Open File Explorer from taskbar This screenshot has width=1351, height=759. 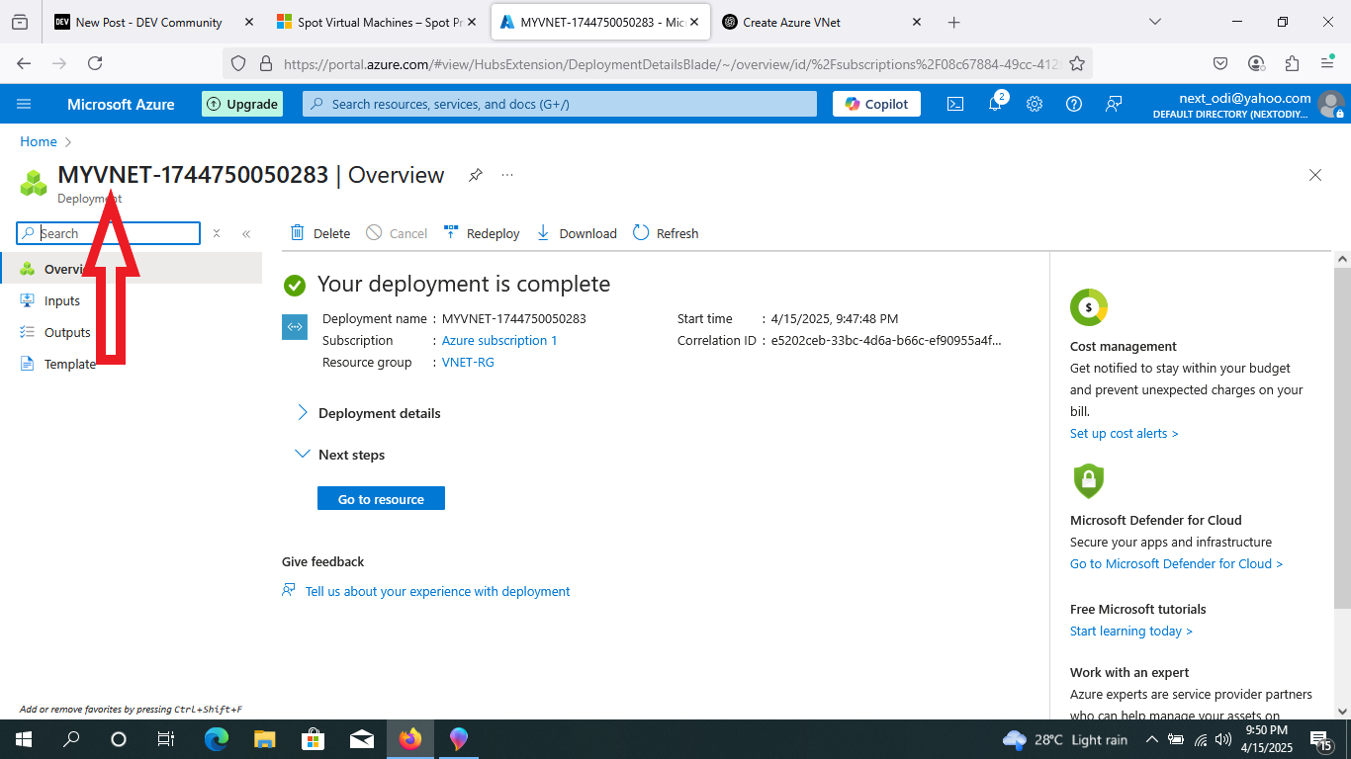(x=264, y=739)
